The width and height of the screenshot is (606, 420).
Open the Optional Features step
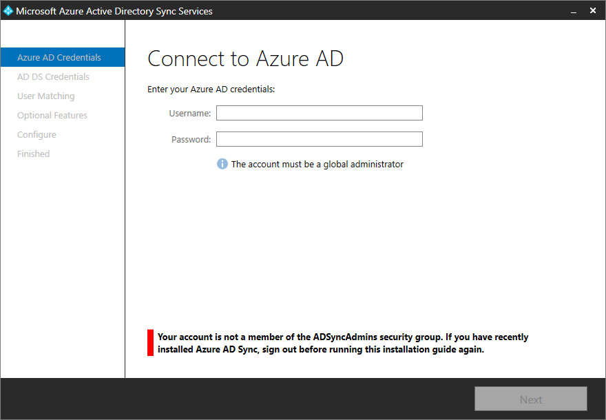[52, 115]
